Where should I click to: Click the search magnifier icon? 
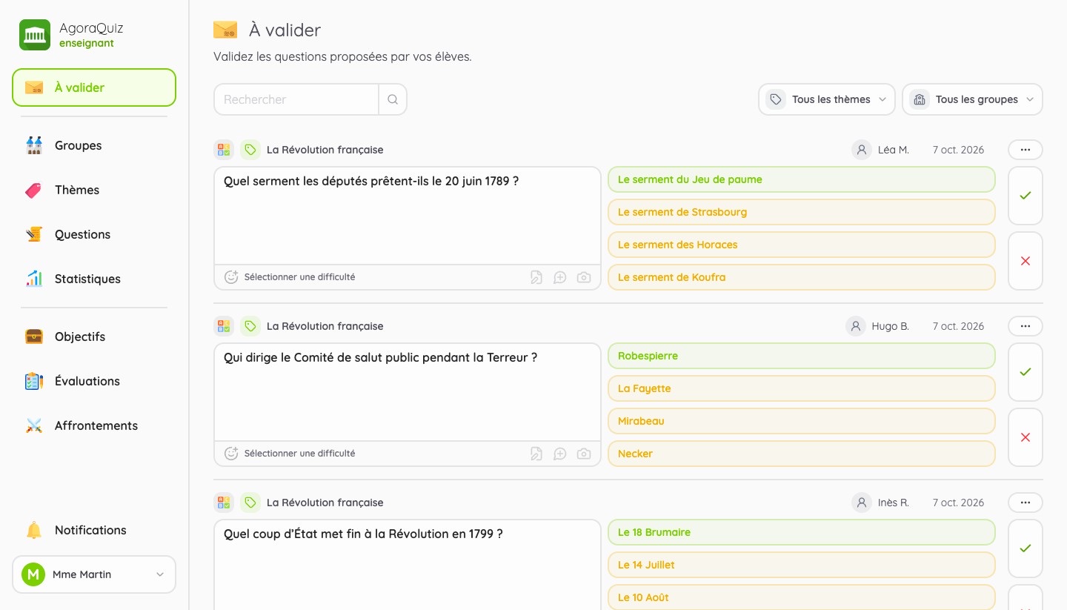pyautogui.click(x=393, y=99)
